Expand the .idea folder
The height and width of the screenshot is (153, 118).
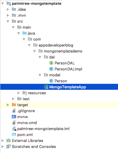tap(8, 9)
